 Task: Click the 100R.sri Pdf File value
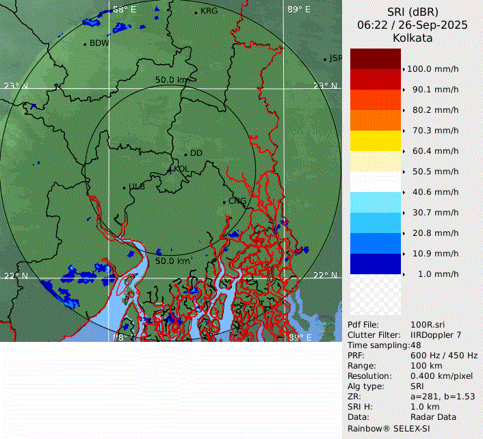[427, 325]
